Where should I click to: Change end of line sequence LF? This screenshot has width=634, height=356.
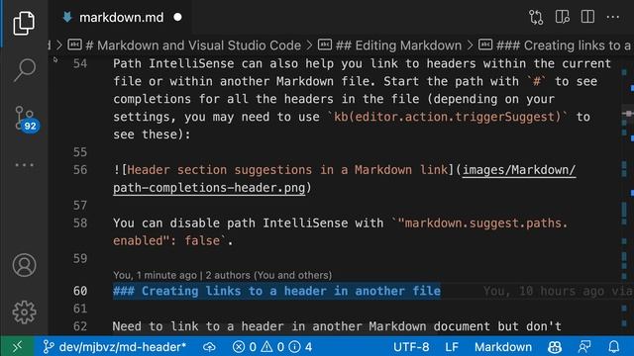tap(452, 347)
